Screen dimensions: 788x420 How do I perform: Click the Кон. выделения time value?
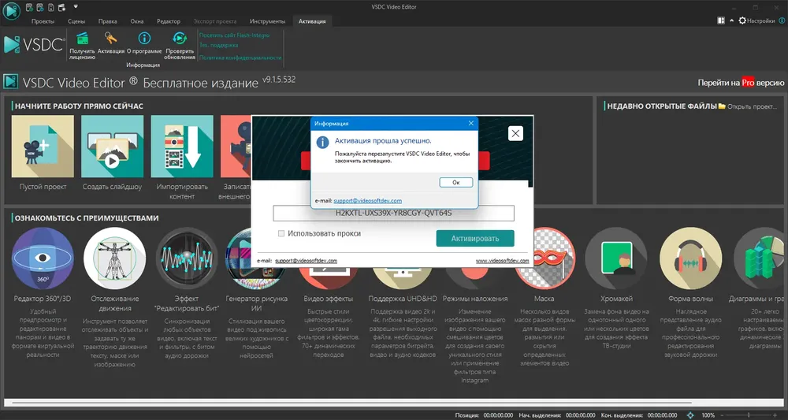663,415
